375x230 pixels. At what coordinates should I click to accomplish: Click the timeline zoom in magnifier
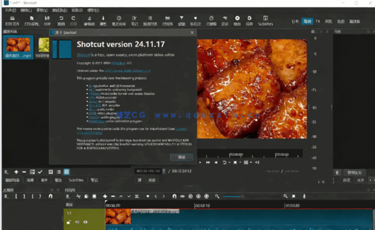pyautogui.click(x=285, y=197)
